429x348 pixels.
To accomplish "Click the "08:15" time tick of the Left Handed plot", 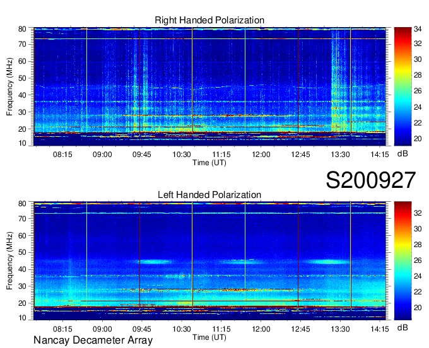I will click(x=62, y=329).
